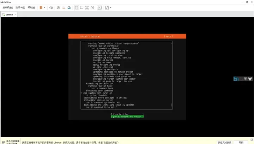Click the orange pause/suspend VM icon
This screenshot has height=144, width=254.
pos(41,8)
